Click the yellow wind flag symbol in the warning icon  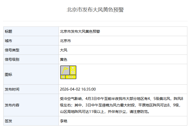[x=65, y=70]
